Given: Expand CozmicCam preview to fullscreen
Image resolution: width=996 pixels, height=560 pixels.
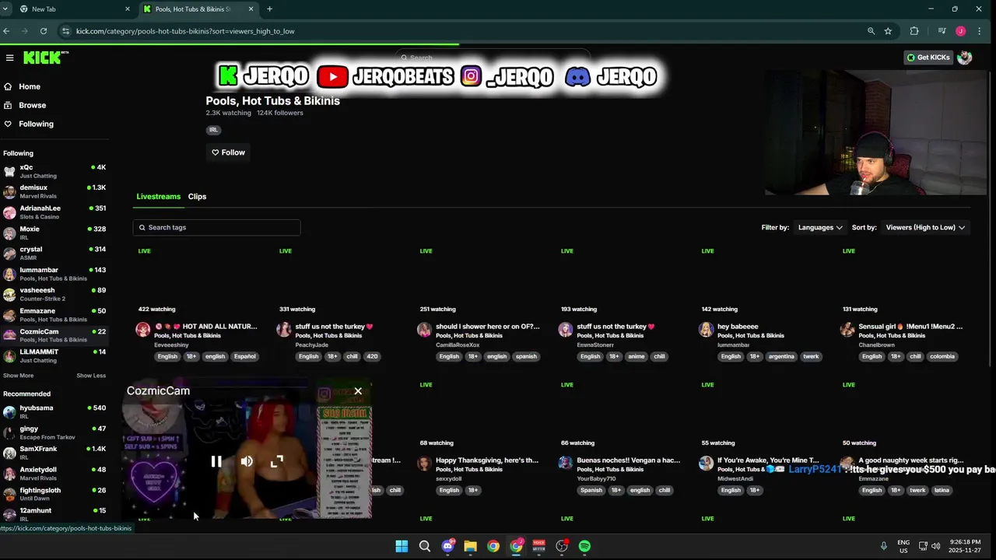Looking at the screenshot, I should [x=277, y=461].
